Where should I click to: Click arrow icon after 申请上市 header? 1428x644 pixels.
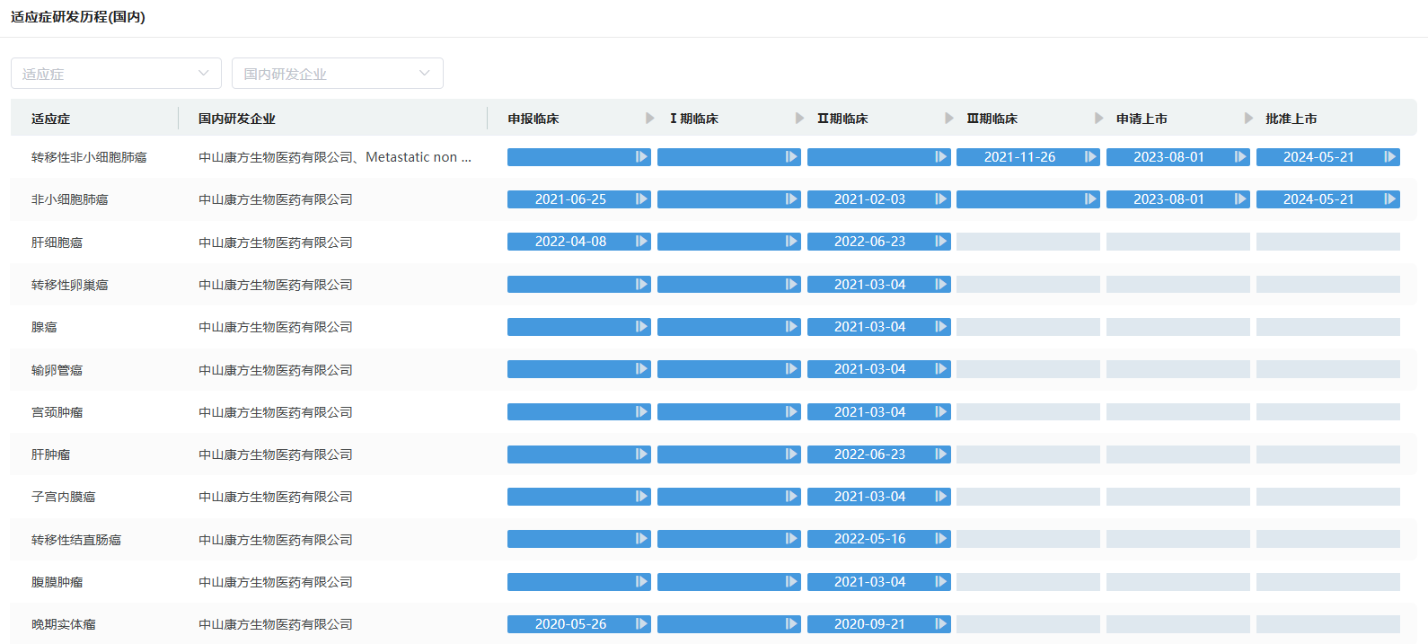(x=1248, y=119)
